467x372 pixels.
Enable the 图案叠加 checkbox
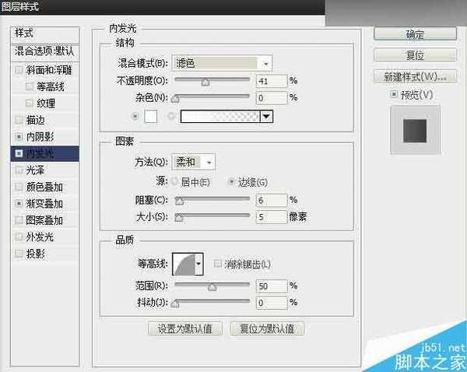click(x=19, y=220)
